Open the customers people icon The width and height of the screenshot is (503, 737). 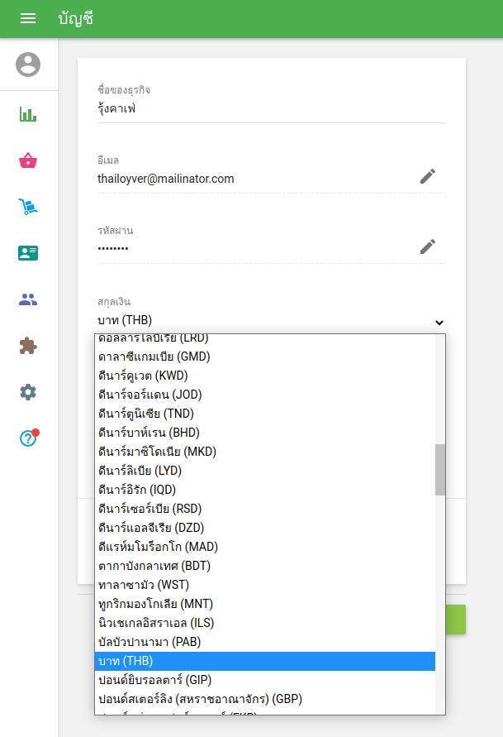(x=28, y=299)
